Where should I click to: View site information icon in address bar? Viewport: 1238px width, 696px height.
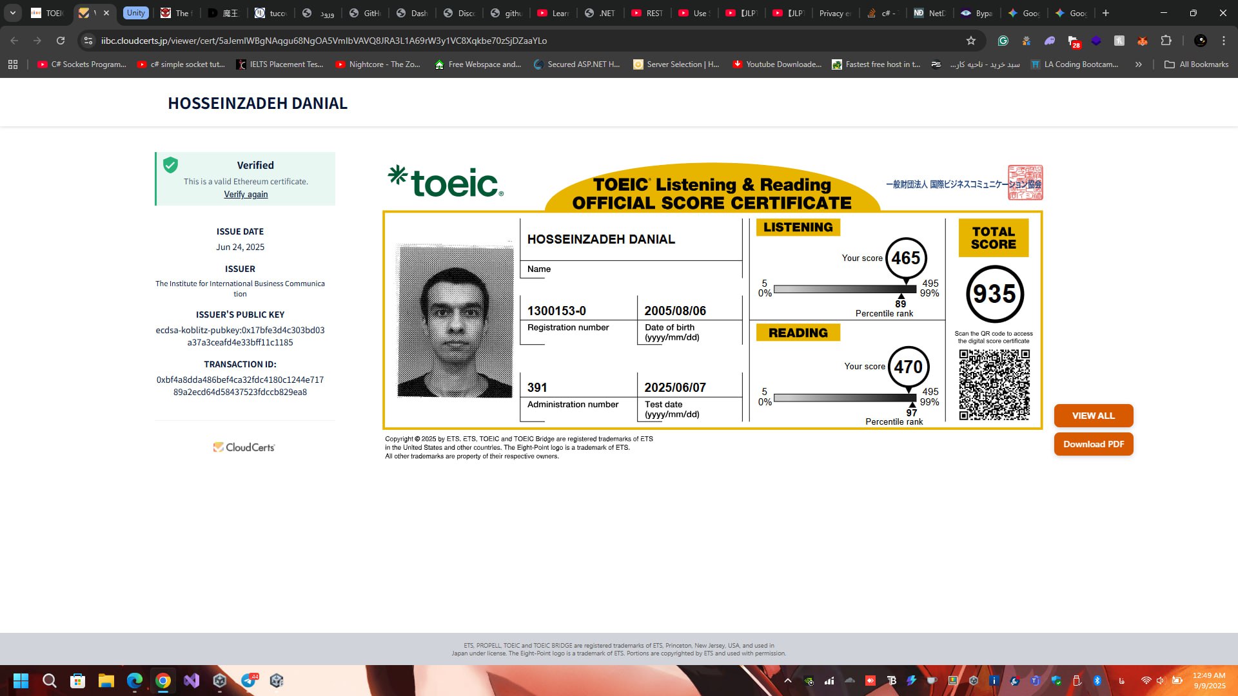pyautogui.click(x=88, y=41)
